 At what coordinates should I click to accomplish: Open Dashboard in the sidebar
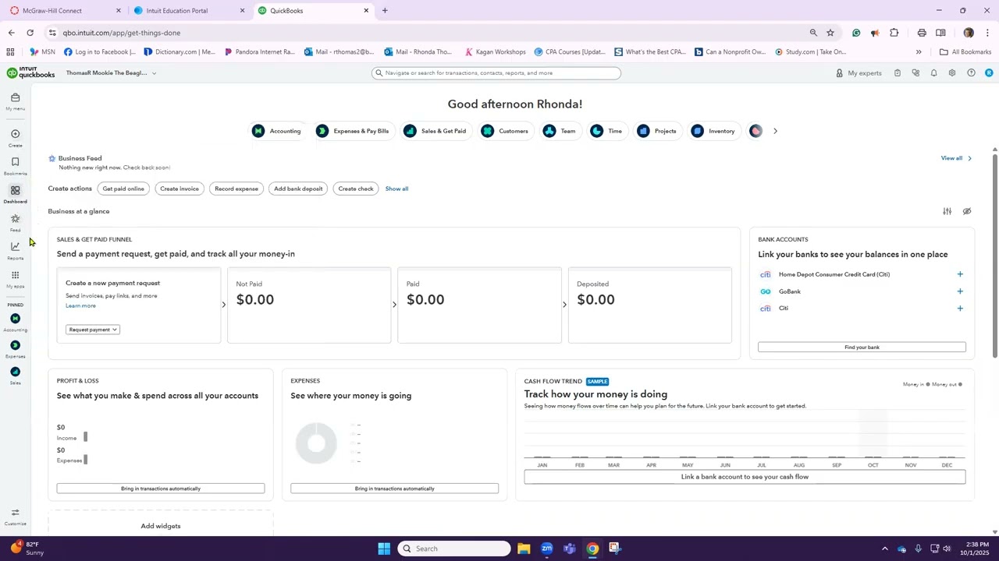click(15, 194)
